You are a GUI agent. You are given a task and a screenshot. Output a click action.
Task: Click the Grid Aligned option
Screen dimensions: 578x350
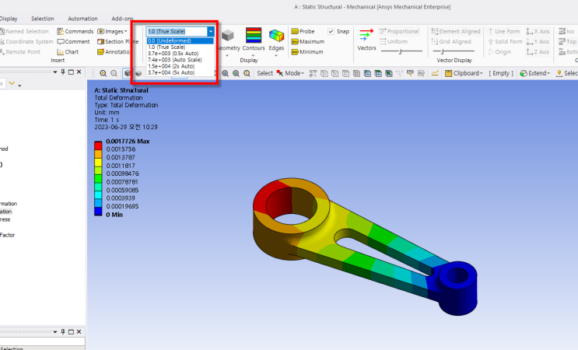pyautogui.click(x=451, y=42)
